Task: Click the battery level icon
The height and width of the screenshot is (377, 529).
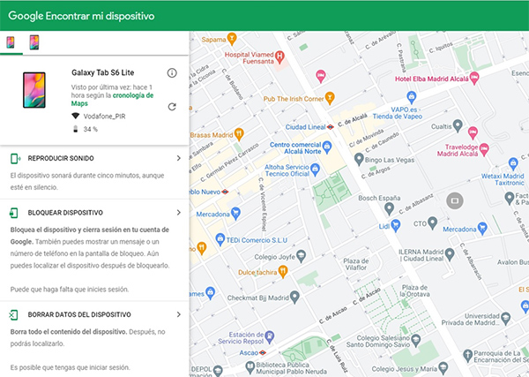Action: pos(76,129)
